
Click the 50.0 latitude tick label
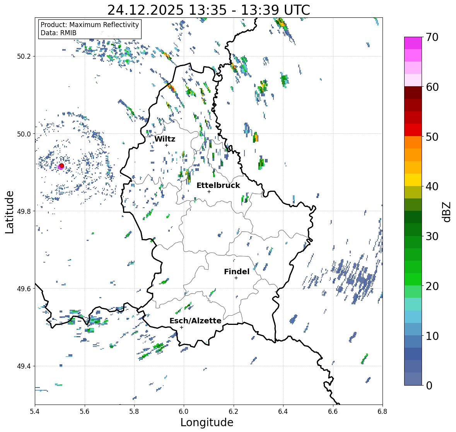(24, 134)
